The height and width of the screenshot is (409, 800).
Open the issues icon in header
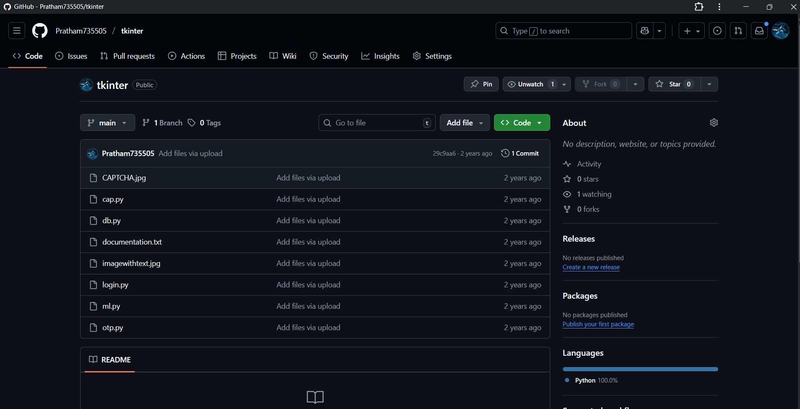click(x=717, y=31)
